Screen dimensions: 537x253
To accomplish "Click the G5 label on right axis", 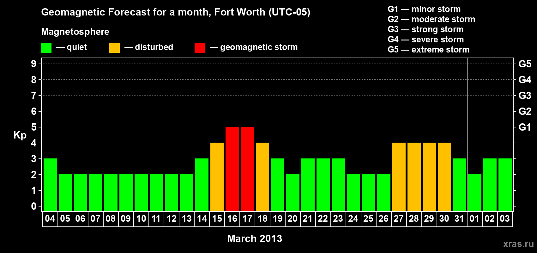I will coord(525,64).
